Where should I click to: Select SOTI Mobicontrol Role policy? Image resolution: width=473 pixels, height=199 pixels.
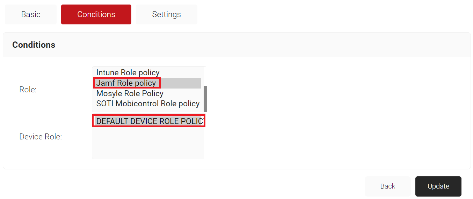(148, 104)
